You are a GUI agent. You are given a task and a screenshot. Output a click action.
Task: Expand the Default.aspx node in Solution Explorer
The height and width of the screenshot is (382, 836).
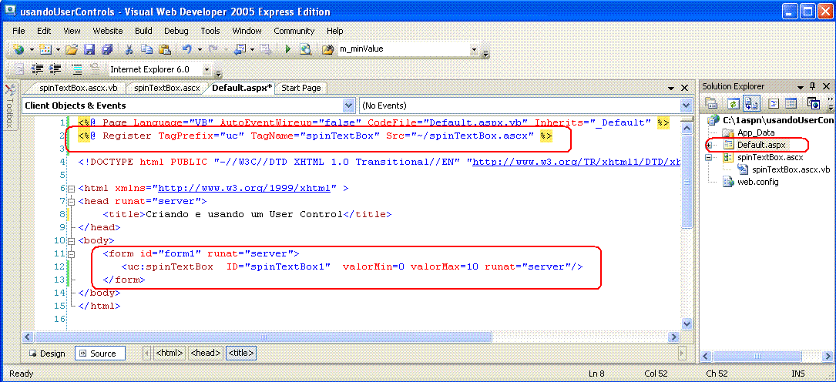pyautogui.click(x=709, y=145)
